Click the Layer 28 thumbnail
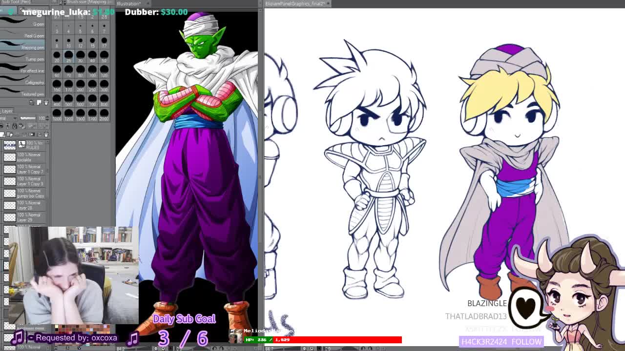Screen dimensions: 625x351 (10, 205)
